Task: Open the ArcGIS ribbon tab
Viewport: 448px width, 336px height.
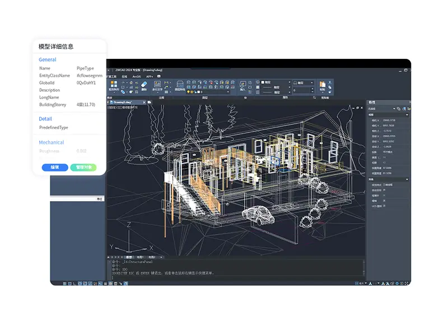Action: pos(137,77)
